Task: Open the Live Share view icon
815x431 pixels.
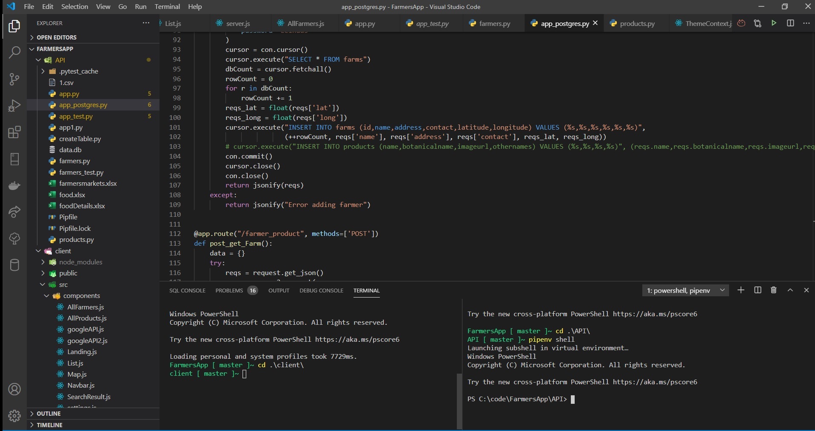Action: pos(14,212)
